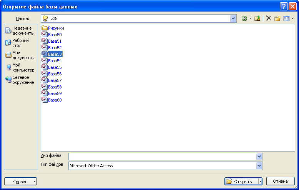Screen dimensions: 299x190
Task: Open Сетевое окружение in the sidebar
Action: pos(20,80)
